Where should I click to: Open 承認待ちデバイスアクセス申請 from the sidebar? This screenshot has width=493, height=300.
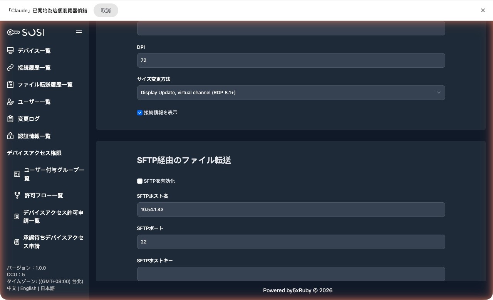[x=53, y=242]
